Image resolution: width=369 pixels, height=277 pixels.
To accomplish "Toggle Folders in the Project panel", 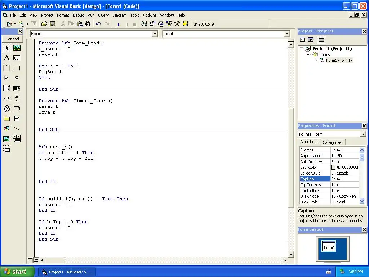I will [x=321, y=40].
